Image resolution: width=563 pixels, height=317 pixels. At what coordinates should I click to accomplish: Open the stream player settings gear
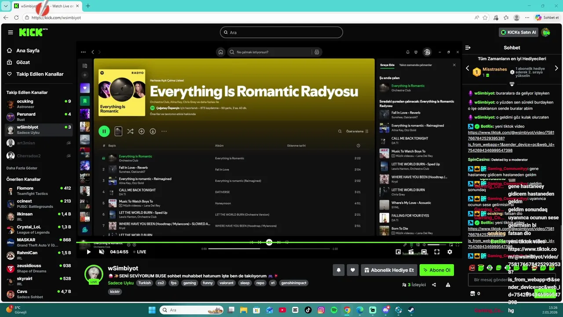pyautogui.click(x=450, y=252)
